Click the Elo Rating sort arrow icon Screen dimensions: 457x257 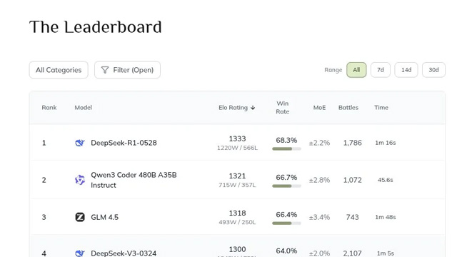(253, 108)
